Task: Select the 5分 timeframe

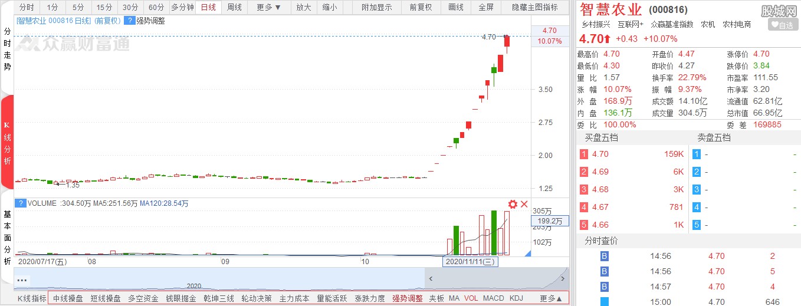Action: (x=78, y=7)
